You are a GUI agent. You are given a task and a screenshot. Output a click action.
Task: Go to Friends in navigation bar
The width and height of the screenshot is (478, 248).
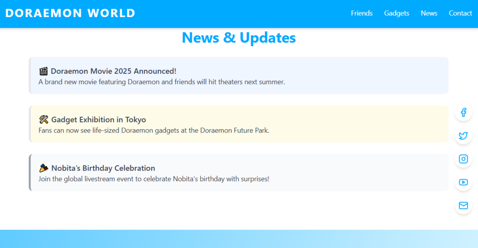point(361,13)
